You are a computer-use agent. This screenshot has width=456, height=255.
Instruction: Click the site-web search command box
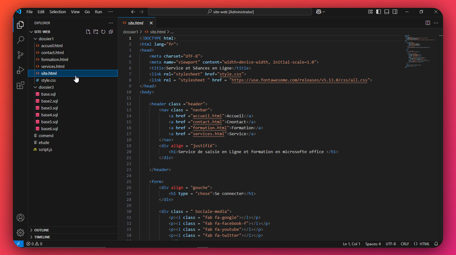click(230, 12)
